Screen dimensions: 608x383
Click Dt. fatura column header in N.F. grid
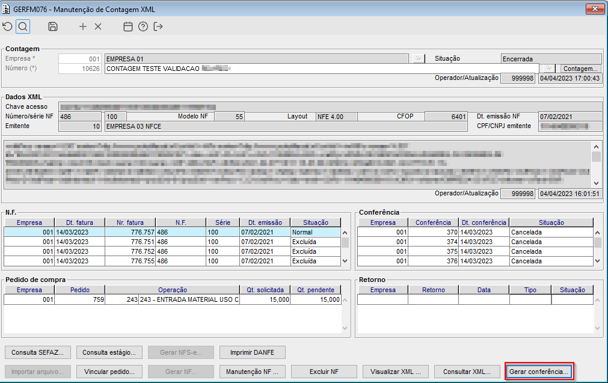click(x=79, y=222)
